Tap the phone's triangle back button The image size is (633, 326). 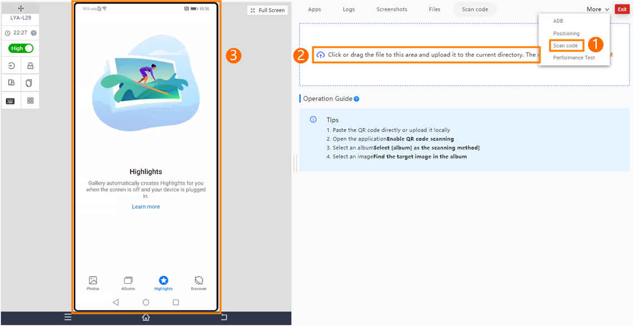pos(116,302)
